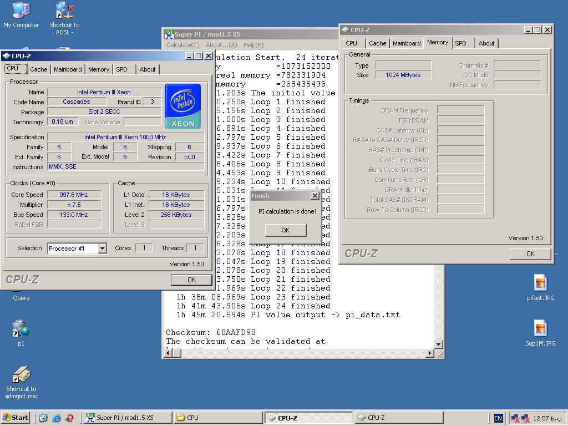The height and width of the screenshot is (426, 568).
Task: Click the Multiplier x 7.5 field
Action: [74, 205]
